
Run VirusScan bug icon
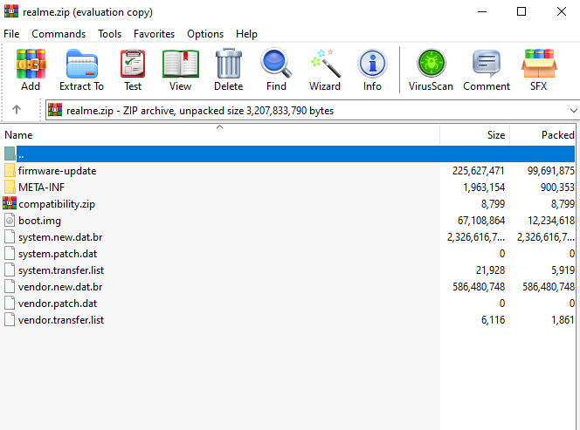[x=431, y=63]
